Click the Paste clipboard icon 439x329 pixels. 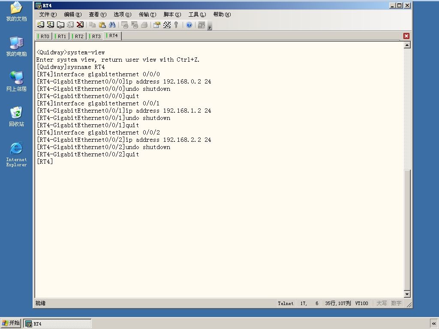102,25
